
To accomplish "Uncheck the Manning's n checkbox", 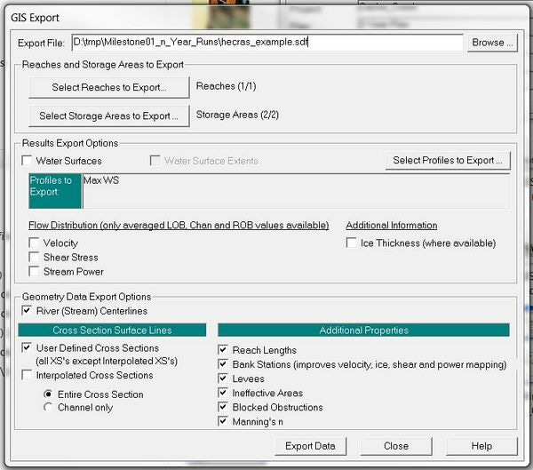I will (223, 421).
